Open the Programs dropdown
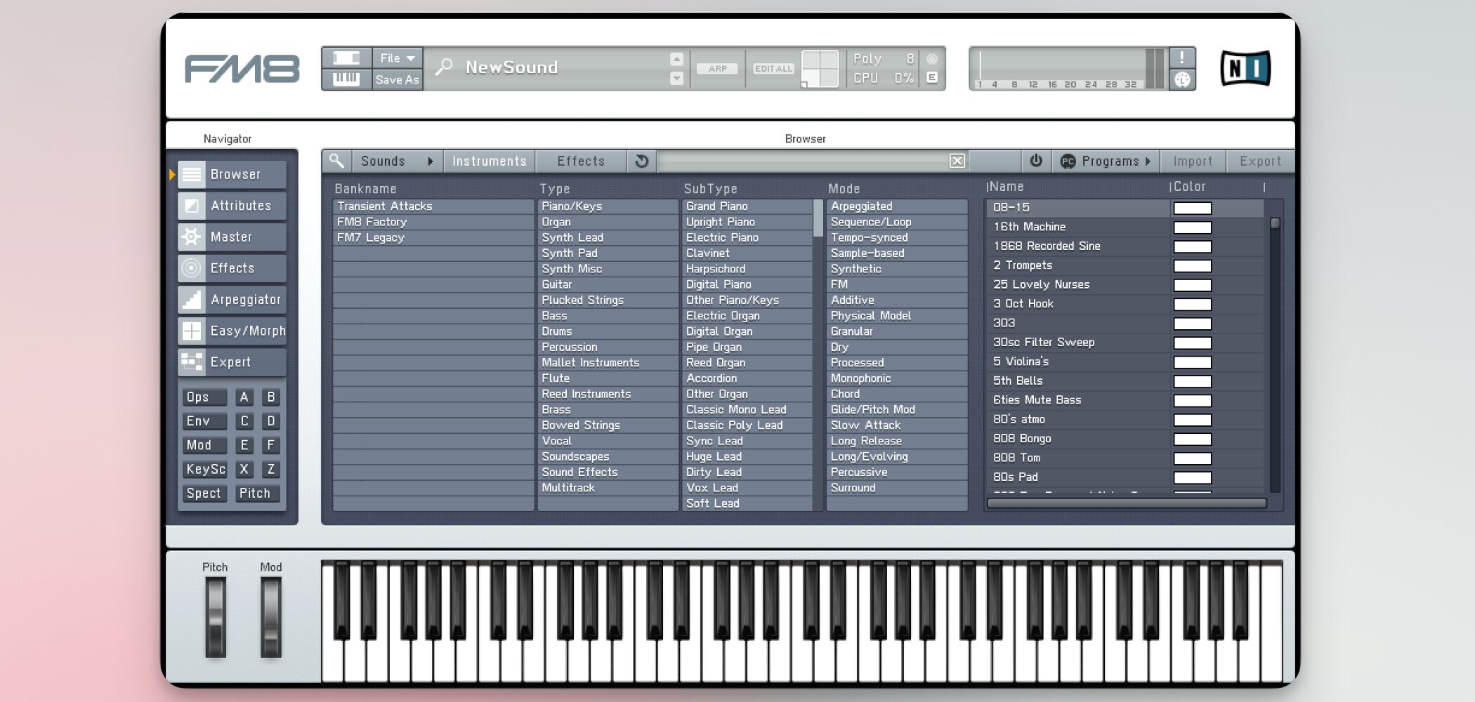The image size is (1475, 702). tap(1106, 161)
